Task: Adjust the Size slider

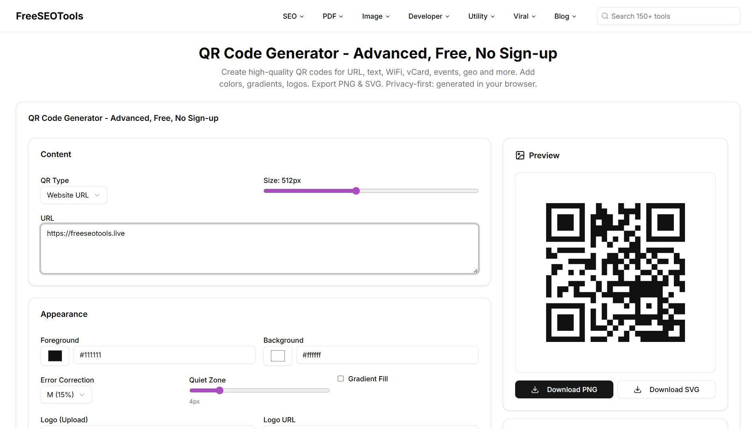Action: (356, 190)
